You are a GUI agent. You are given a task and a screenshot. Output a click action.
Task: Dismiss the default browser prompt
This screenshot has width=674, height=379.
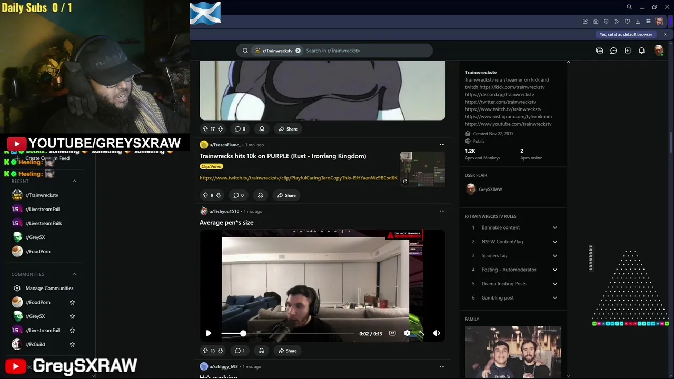[665, 34]
